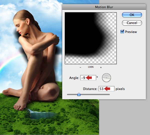Cancel the Motion Blur dialog
150x135 pixels.
[132, 23]
